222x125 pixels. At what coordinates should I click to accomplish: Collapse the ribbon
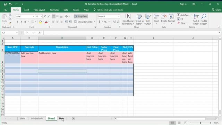point(219,27)
